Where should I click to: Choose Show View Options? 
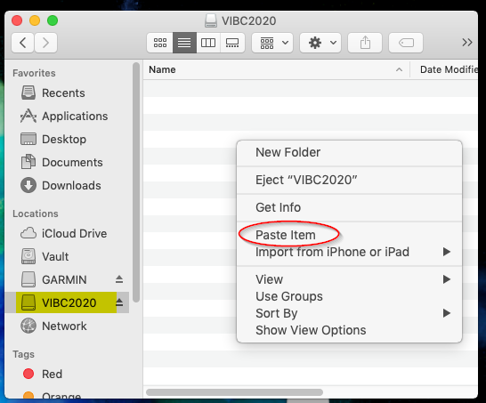coord(349,330)
